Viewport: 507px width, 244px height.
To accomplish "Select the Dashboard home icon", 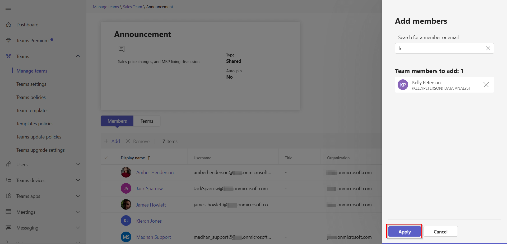I will click(9, 24).
